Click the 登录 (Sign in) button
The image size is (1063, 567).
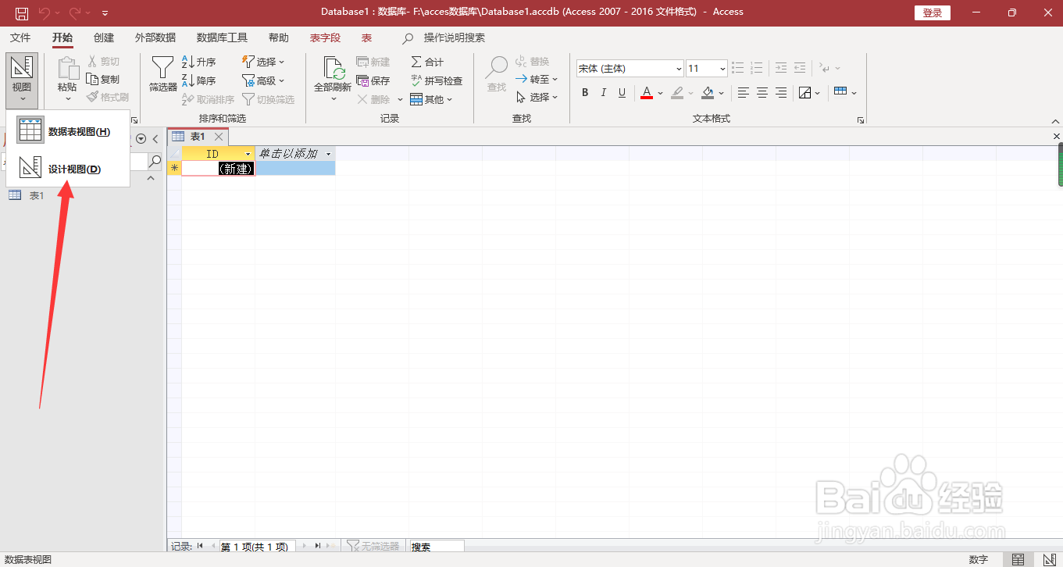932,12
